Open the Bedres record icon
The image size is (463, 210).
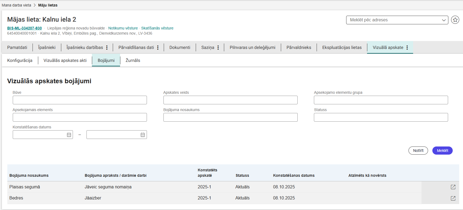tap(453, 198)
